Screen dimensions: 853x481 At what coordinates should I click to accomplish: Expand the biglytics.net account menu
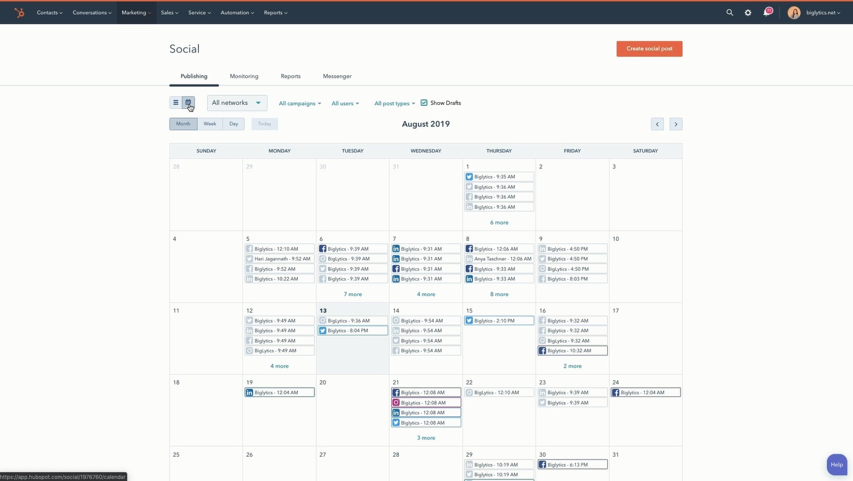pyautogui.click(x=823, y=13)
